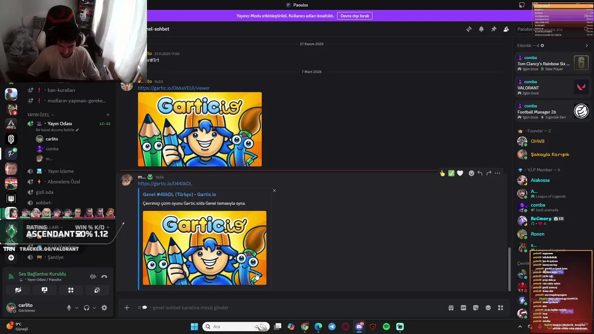This screenshot has width=594, height=334.
Task: Open VALORANT activity card
Action: (x=552, y=87)
